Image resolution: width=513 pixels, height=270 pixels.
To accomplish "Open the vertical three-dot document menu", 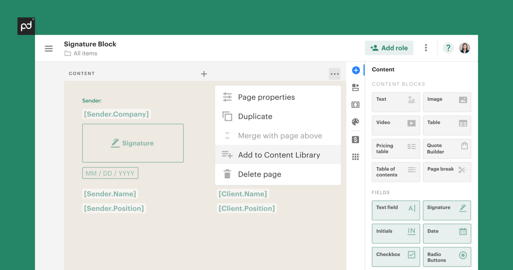I will click(426, 48).
